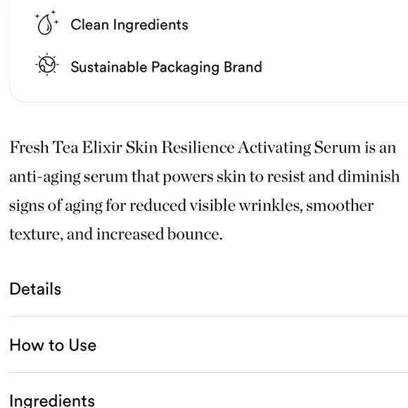Click the texture, and increased bounce line
408x408 pixels.
116,234
